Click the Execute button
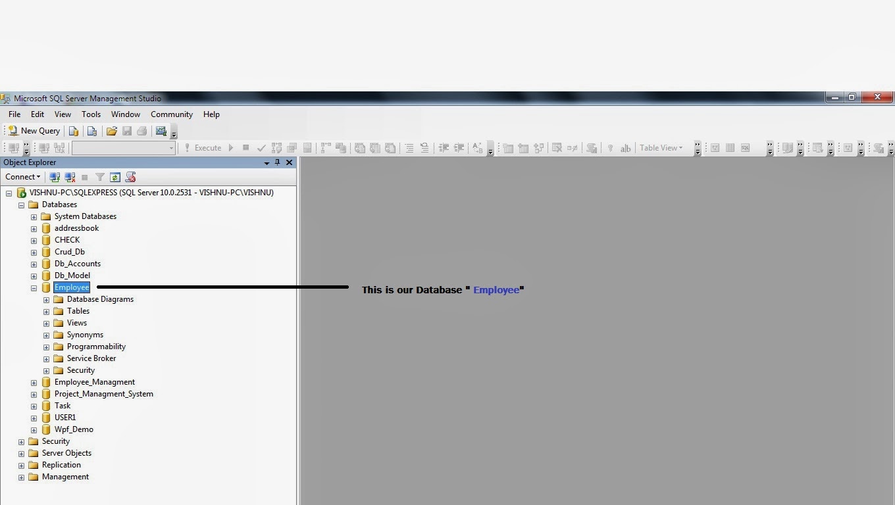The width and height of the screenshot is (895, 505). (x=203, y=148)
